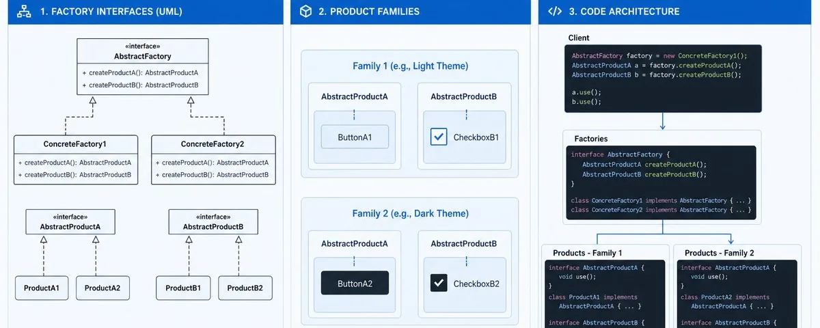
Task: Open the Family 1 Light Theme heading
Action: 410,66
